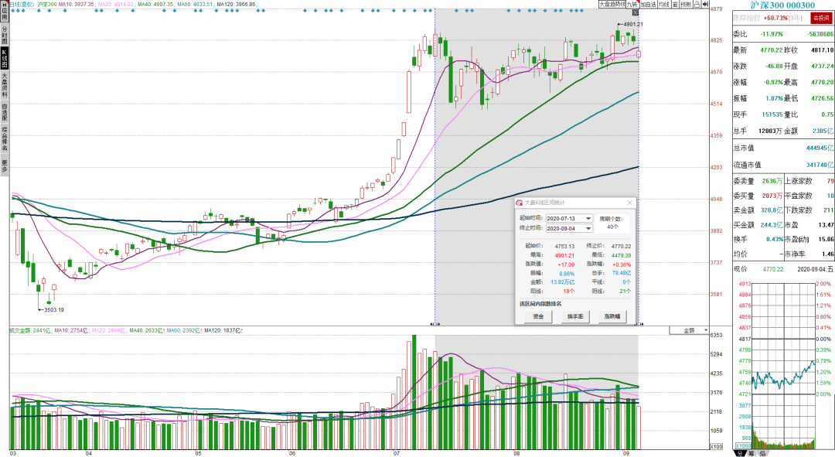Click the X1000 scale indicator in the mini chart
This screenshot has width=835, height=457.
point(744,446)
